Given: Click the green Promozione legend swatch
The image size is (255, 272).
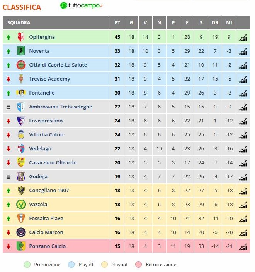Looking at the screenshot, I should pos(27,265).
